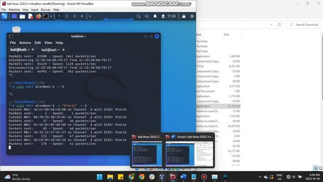Open the Kali applications menu dragon icon

(x=5, y=16)
